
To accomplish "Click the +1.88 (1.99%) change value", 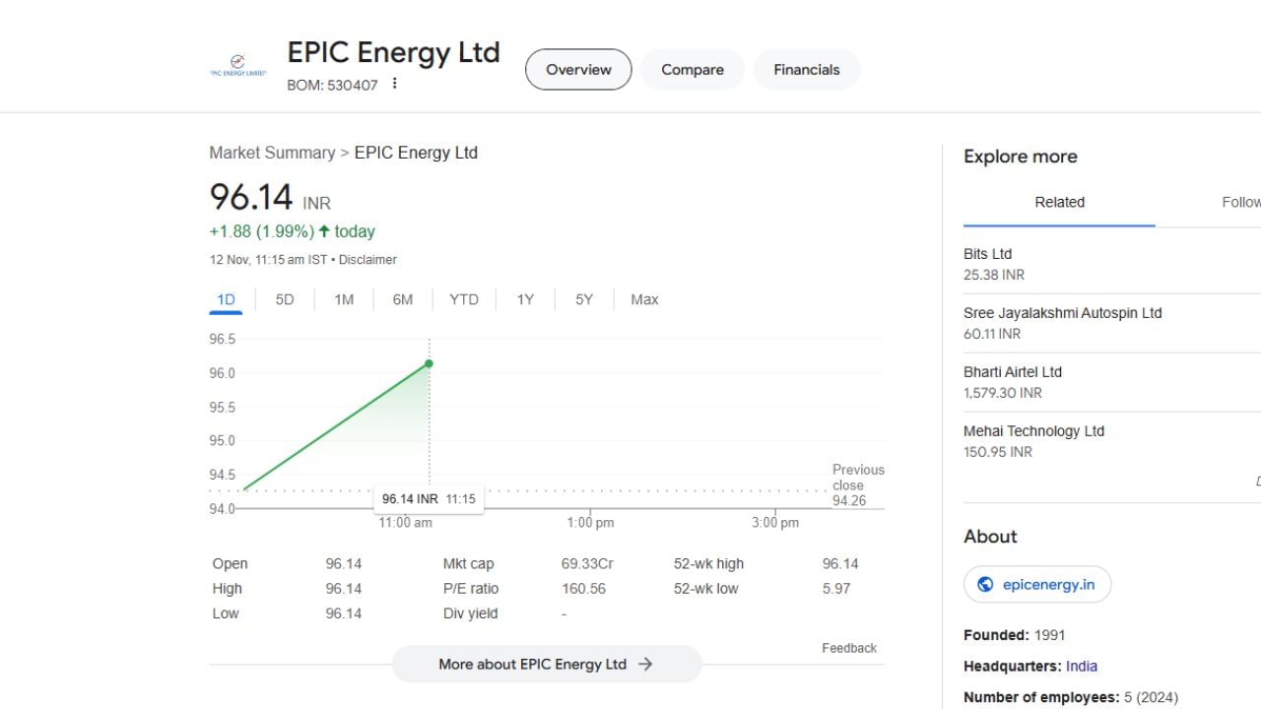I will tap(261, 231).
